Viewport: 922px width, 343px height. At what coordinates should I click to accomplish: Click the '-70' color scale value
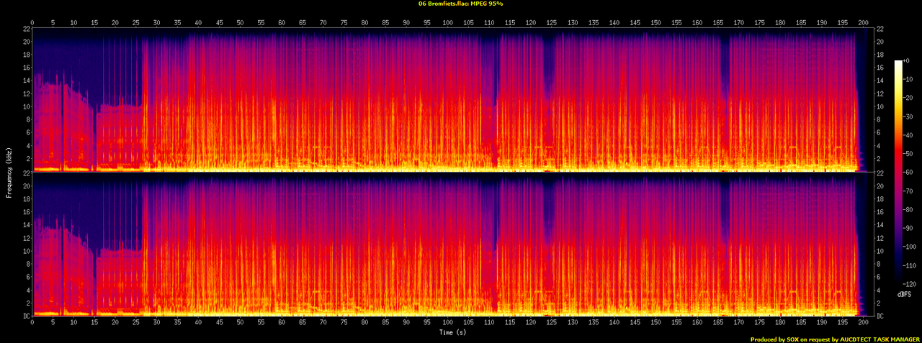click(909, 191)
